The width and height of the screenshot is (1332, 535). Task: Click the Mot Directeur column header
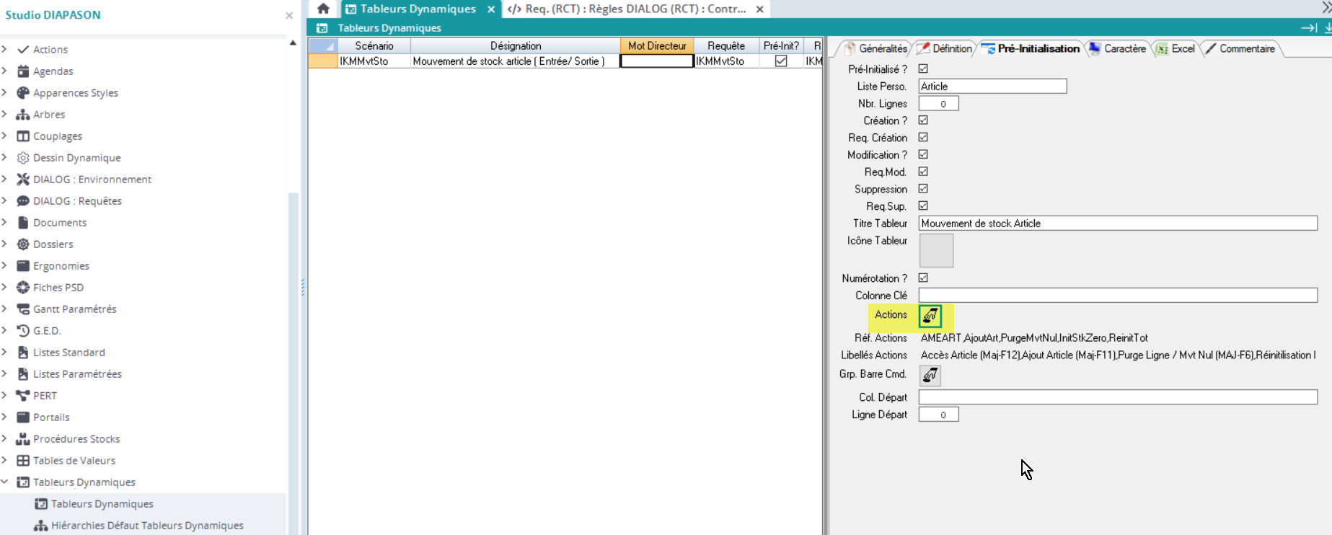(657, 45)
